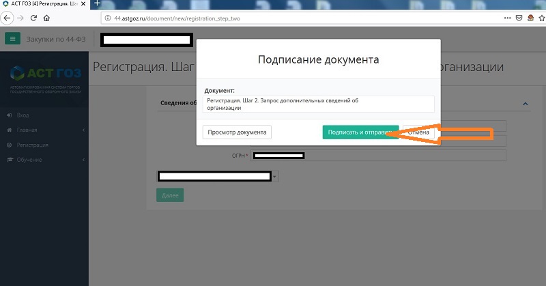Expand the Главная submenu chevron

click(83, 130)
